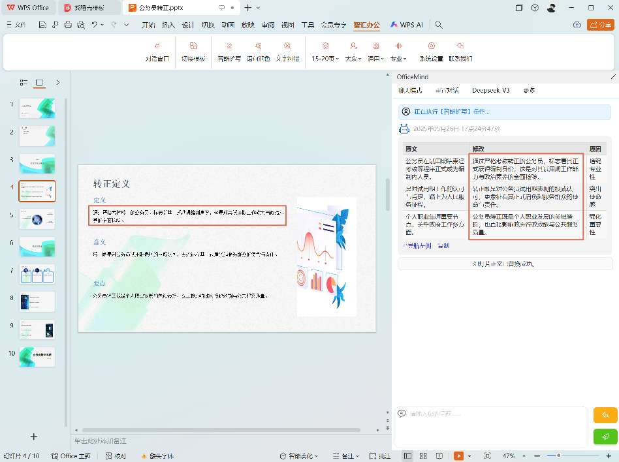Click the Save icon in quick access toolbar
Viewport: 619px width, 462px height.
pyautogui.click(x=42, y=25)
